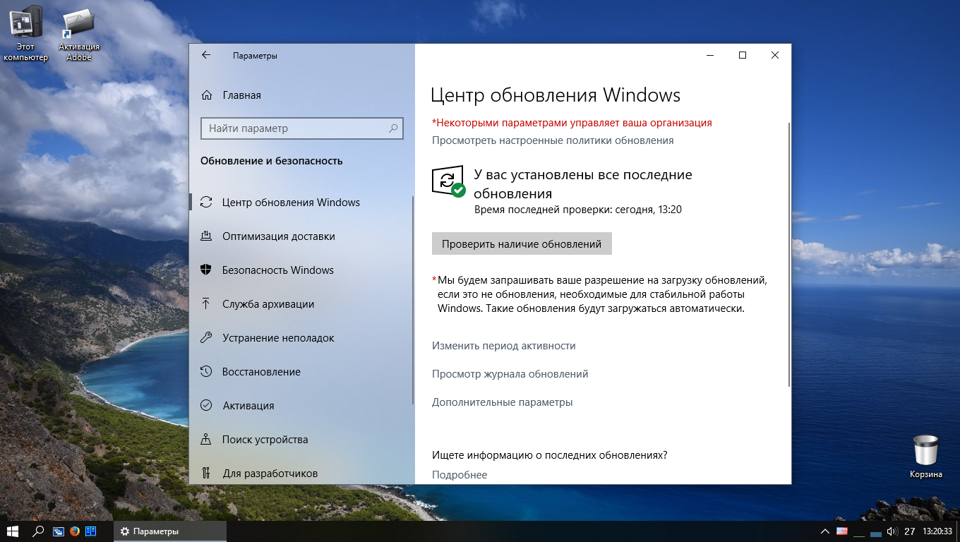The image size is (960, 542).
Task: Launch Firefox from the taskbar
Action: pos(75,531)
